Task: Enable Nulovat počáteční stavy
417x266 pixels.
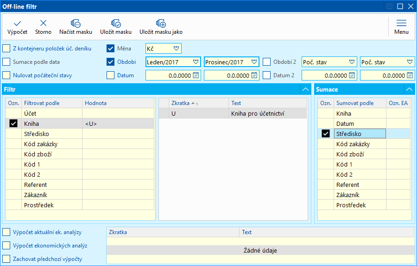Action: [x=6, y=75]
